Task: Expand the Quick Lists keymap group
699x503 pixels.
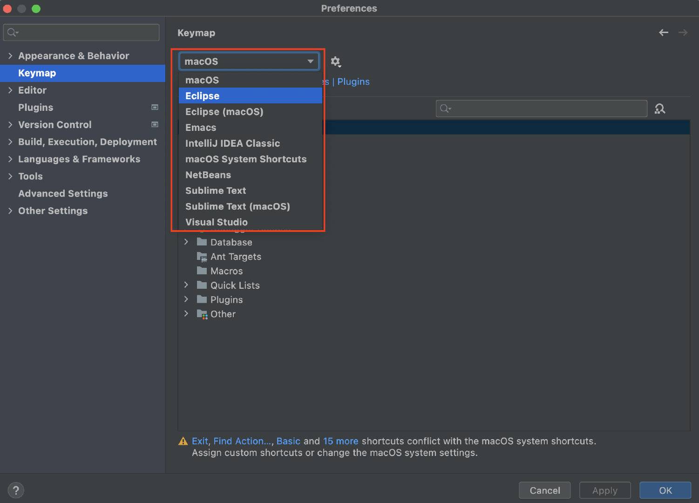Action: click(x=186, y=285)
